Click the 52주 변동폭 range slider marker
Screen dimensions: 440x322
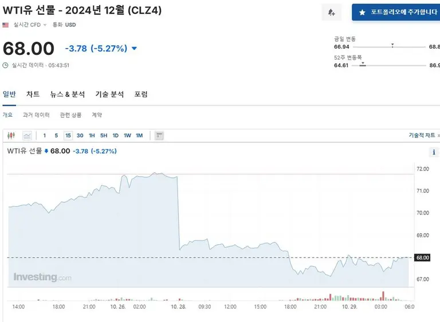coord(363,65)
